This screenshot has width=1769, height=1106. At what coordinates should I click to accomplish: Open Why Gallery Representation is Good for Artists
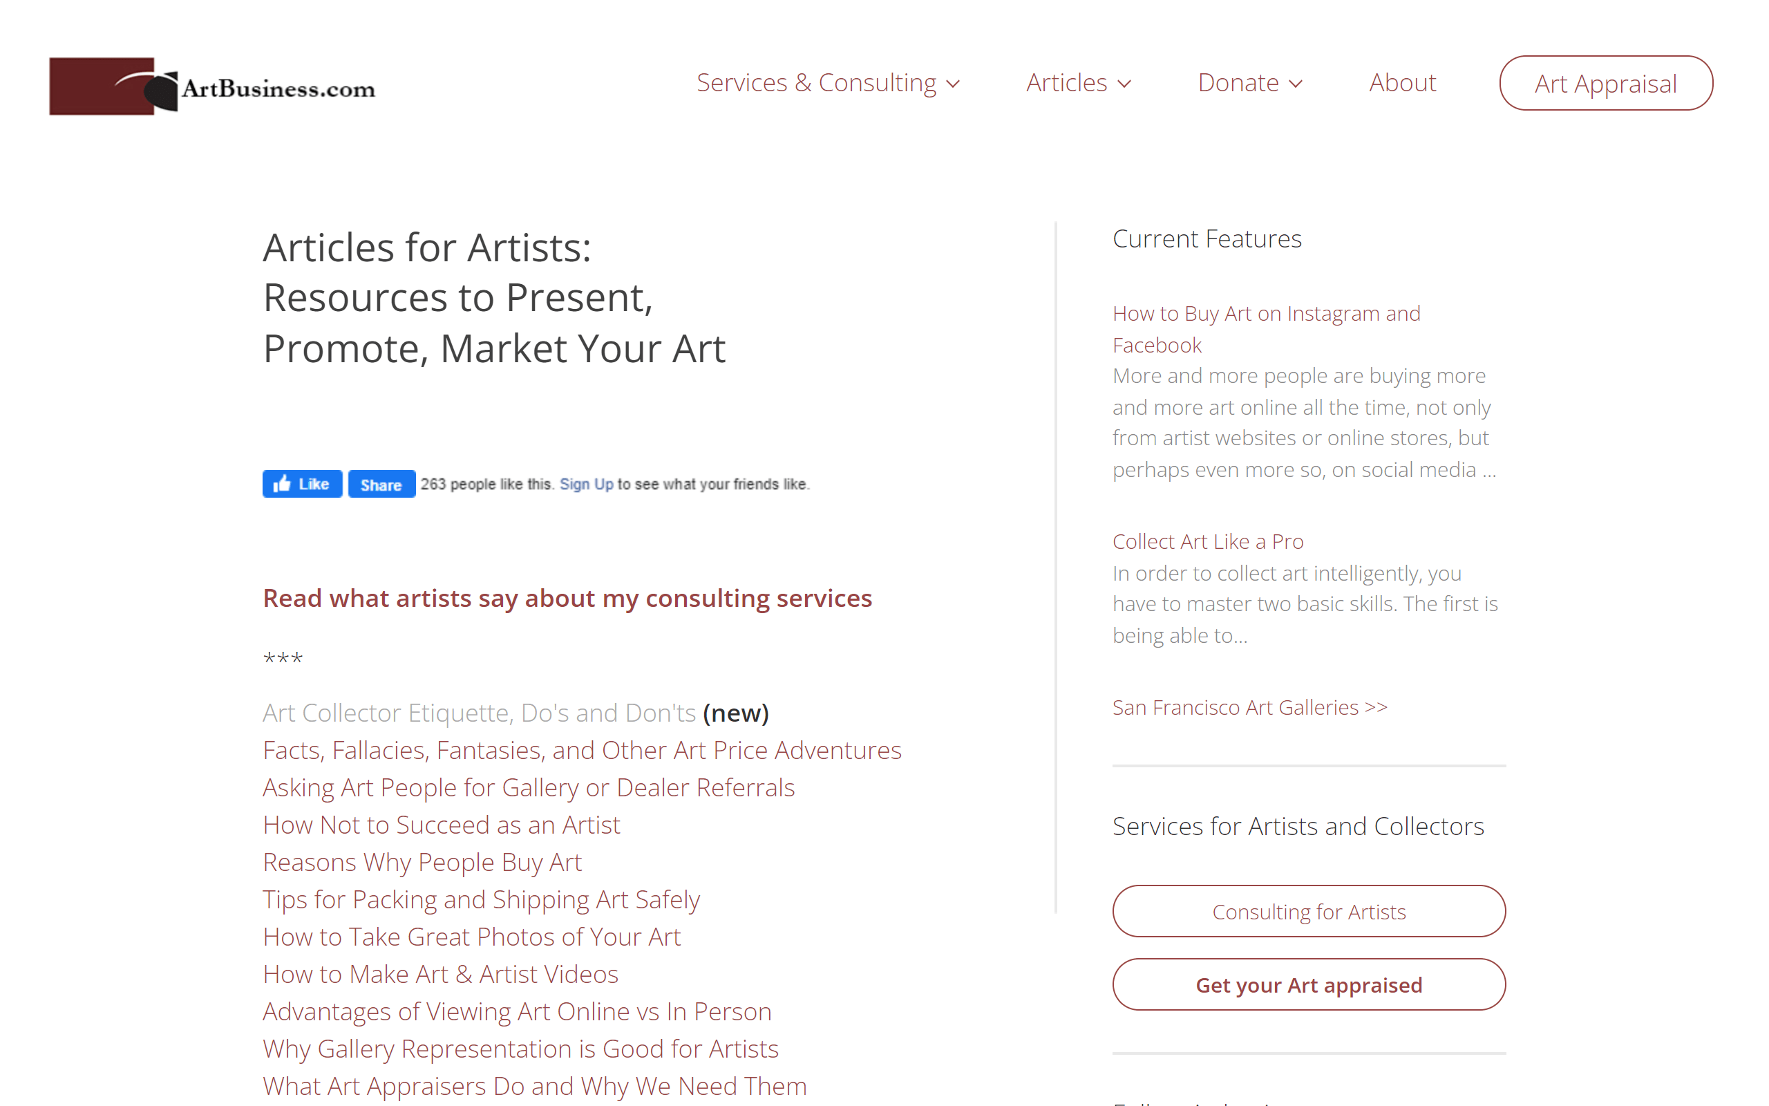[x=520, y=1048]
